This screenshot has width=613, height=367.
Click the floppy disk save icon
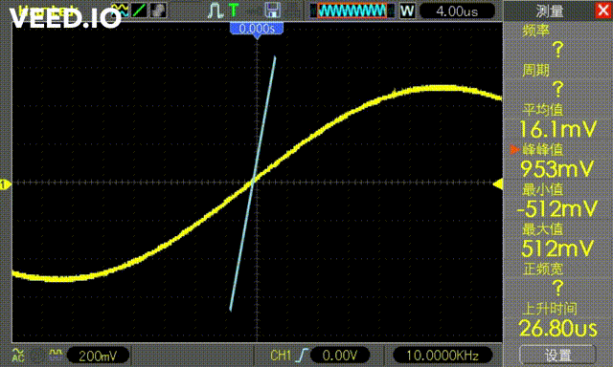click(x=272, y=11)
